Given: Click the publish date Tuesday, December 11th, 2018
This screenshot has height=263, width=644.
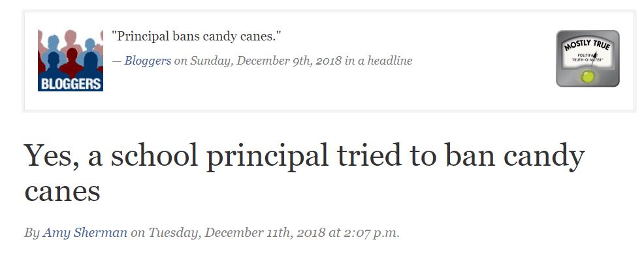Looking at the screenshot, I should pos(237,233).
